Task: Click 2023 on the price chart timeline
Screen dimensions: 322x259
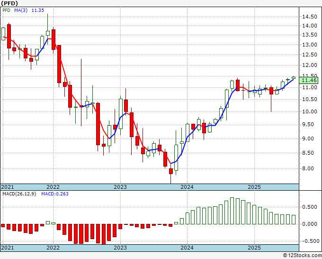Action: pyautogui.click(x=120, y=187)
